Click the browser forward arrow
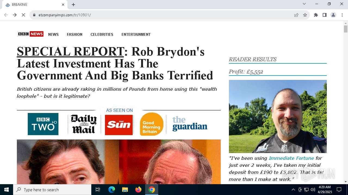The height and width of the screenshot is (195, 348). (15, 15)
